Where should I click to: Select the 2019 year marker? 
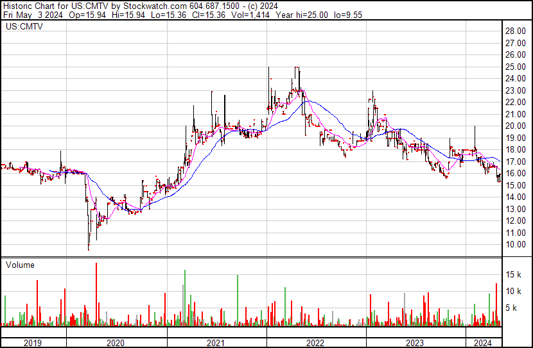click(x=33, y=343)
